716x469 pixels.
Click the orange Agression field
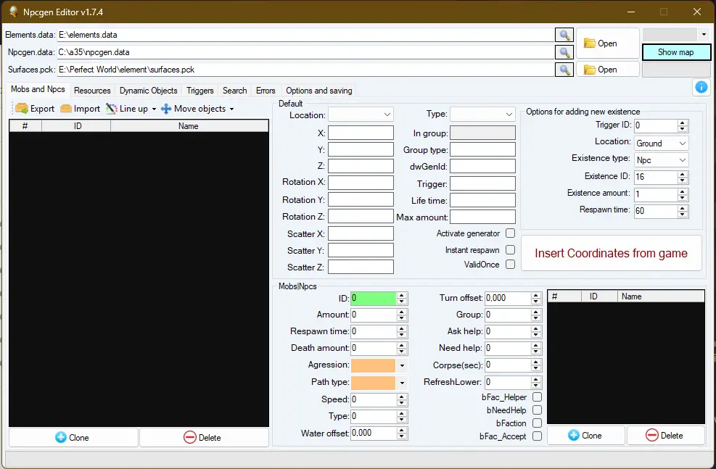[x=373, y=365]
